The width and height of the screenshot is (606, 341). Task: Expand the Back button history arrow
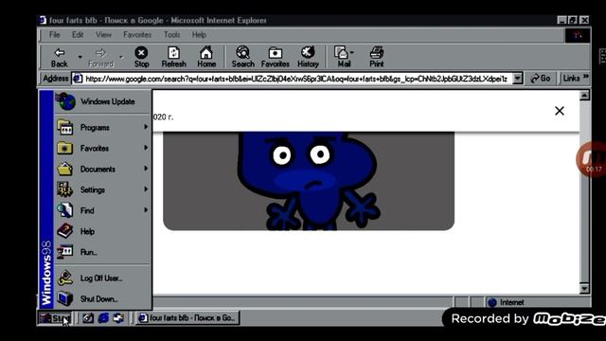click(80, 57)
